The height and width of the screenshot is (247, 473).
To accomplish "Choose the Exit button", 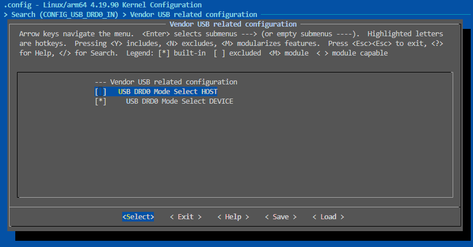I will coord(186,217).
